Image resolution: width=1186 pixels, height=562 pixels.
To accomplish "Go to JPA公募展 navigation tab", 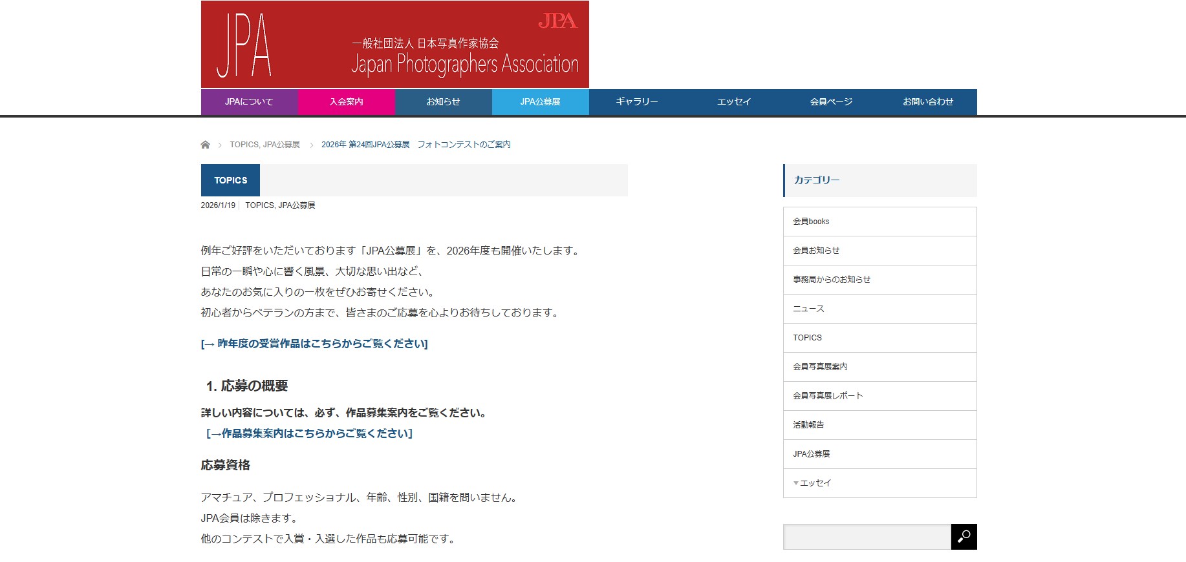I will [x=540, y=102].
